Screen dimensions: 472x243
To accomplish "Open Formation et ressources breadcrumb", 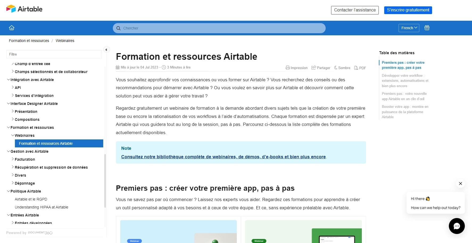I will coord(29,41).
